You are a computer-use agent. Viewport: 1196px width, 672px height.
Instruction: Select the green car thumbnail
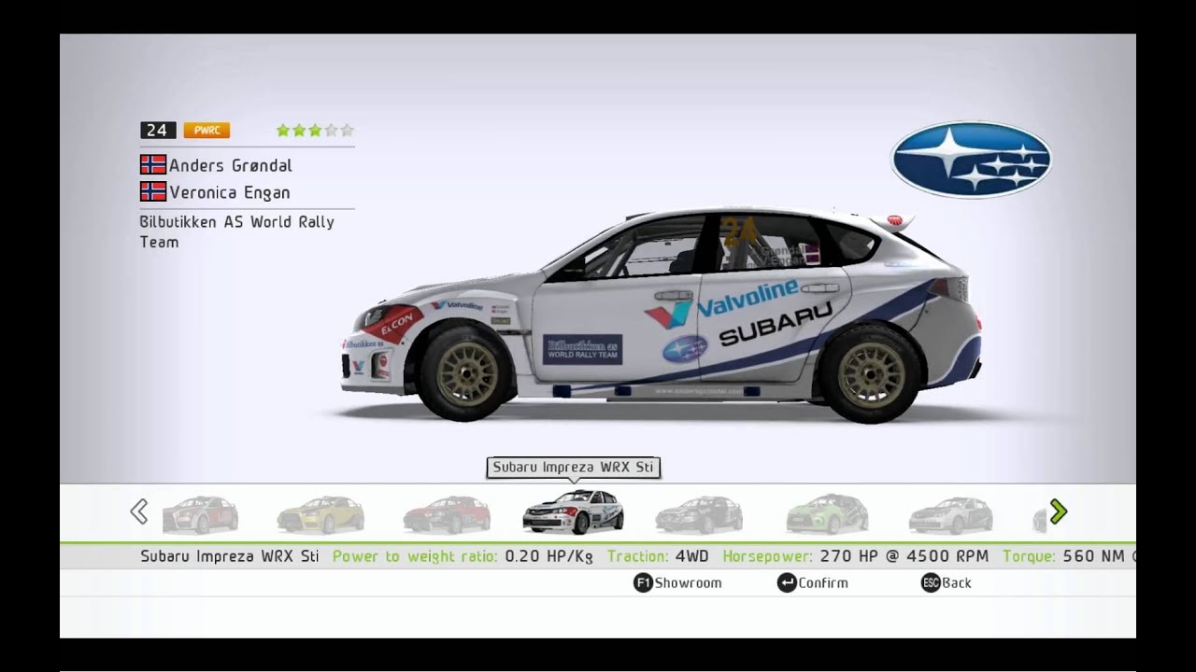tap(827, 514)
